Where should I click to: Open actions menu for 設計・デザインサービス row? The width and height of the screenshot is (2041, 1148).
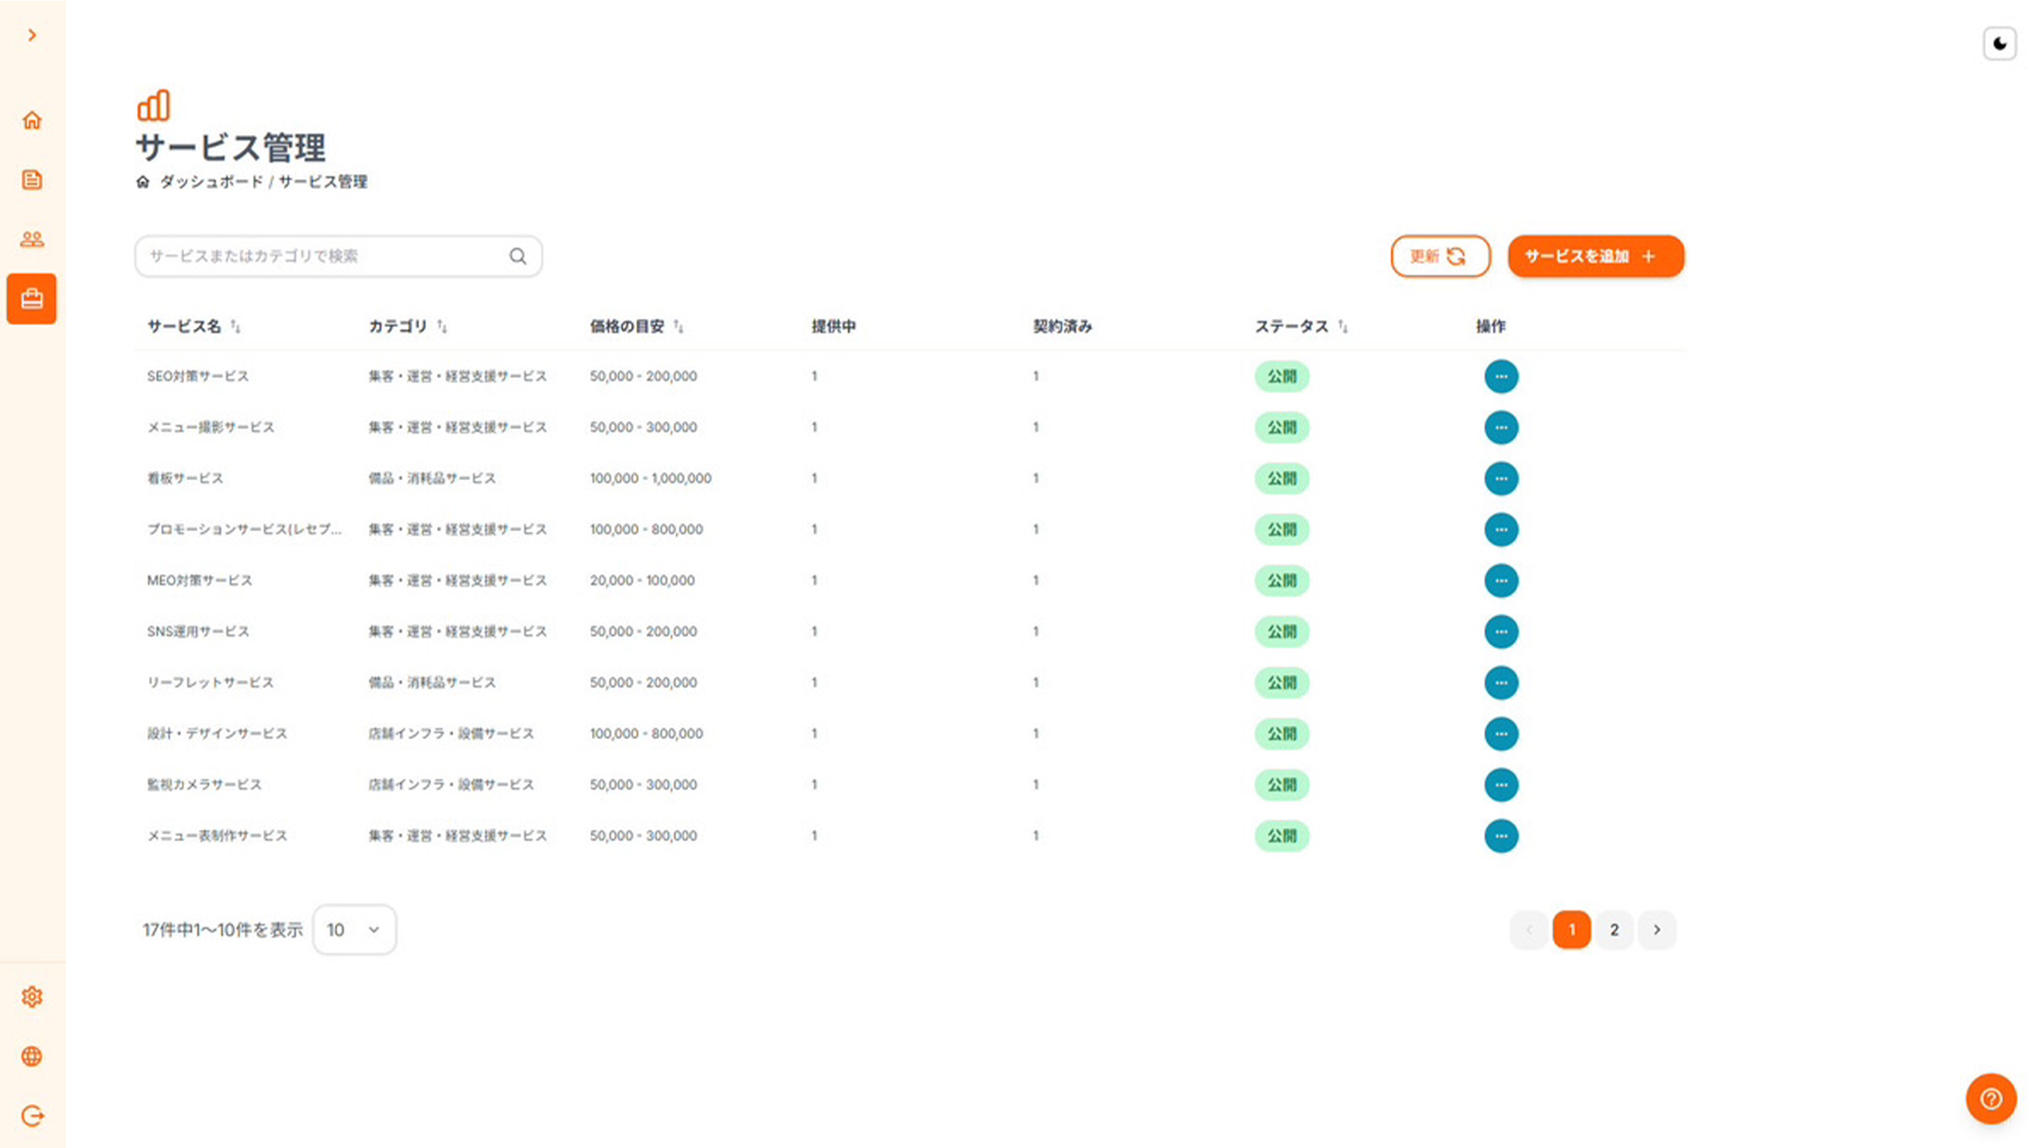pyautogui.click(x=1501, y=733)
